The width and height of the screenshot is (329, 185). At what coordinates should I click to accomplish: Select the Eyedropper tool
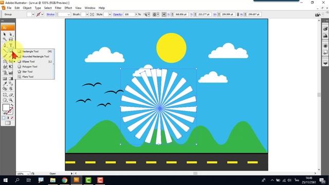pos(5,84)
